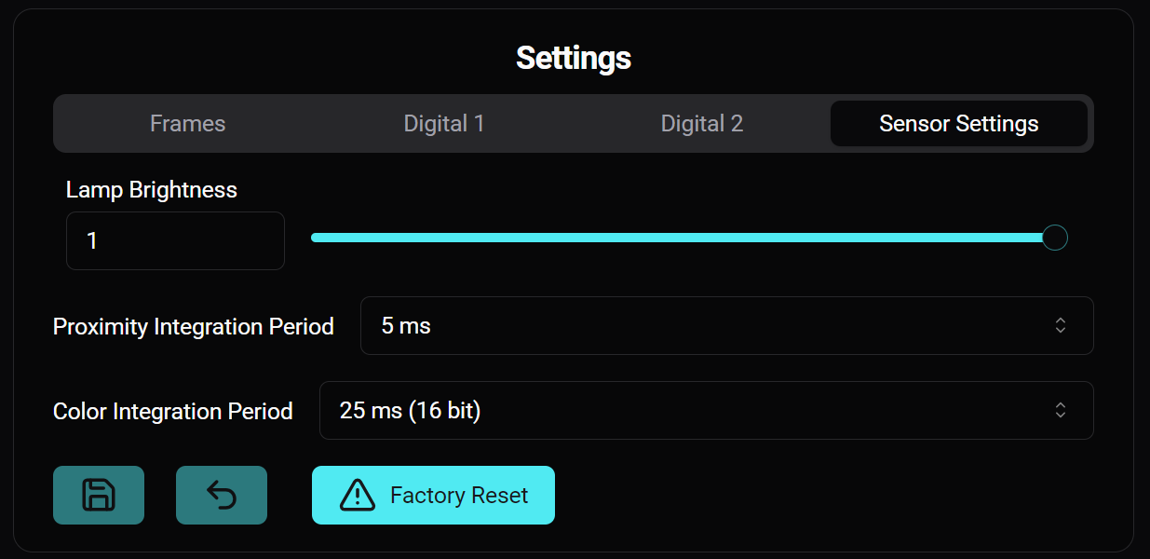Viewport: 1150px width, 559px height.
Task: Click the chevron on the 5 ms selector
Action: pos(1060,325)
